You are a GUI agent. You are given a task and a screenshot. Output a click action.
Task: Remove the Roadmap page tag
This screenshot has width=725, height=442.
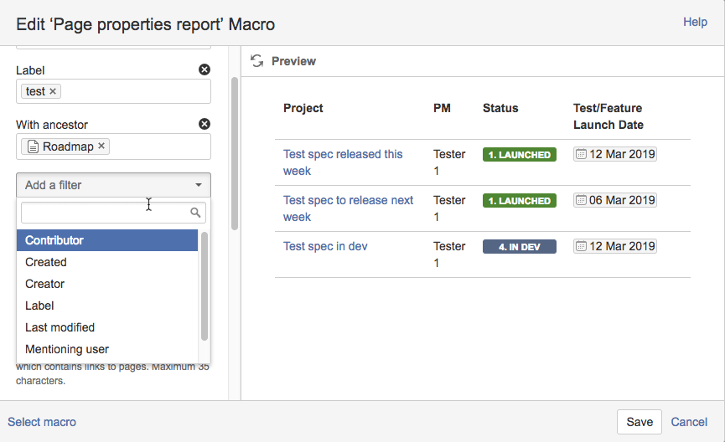(x=101, y=146)
